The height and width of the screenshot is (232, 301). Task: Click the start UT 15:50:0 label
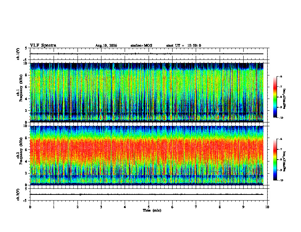click(184, 45)
